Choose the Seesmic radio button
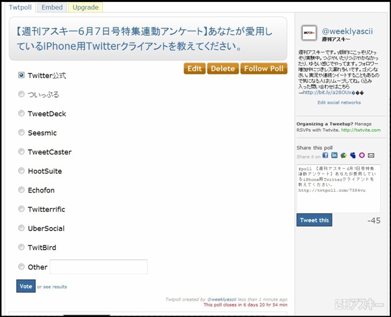The width and height of the screenshot is (391, 317). tap(22, 132)
